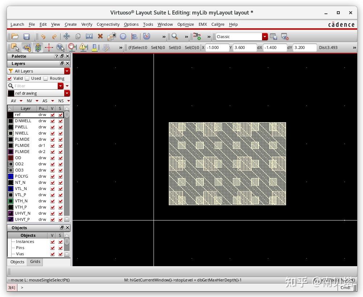Open the Calibre menu
The width and height of the screenshot is (363, 297).
pyautogui.click(x=218, y=24)
